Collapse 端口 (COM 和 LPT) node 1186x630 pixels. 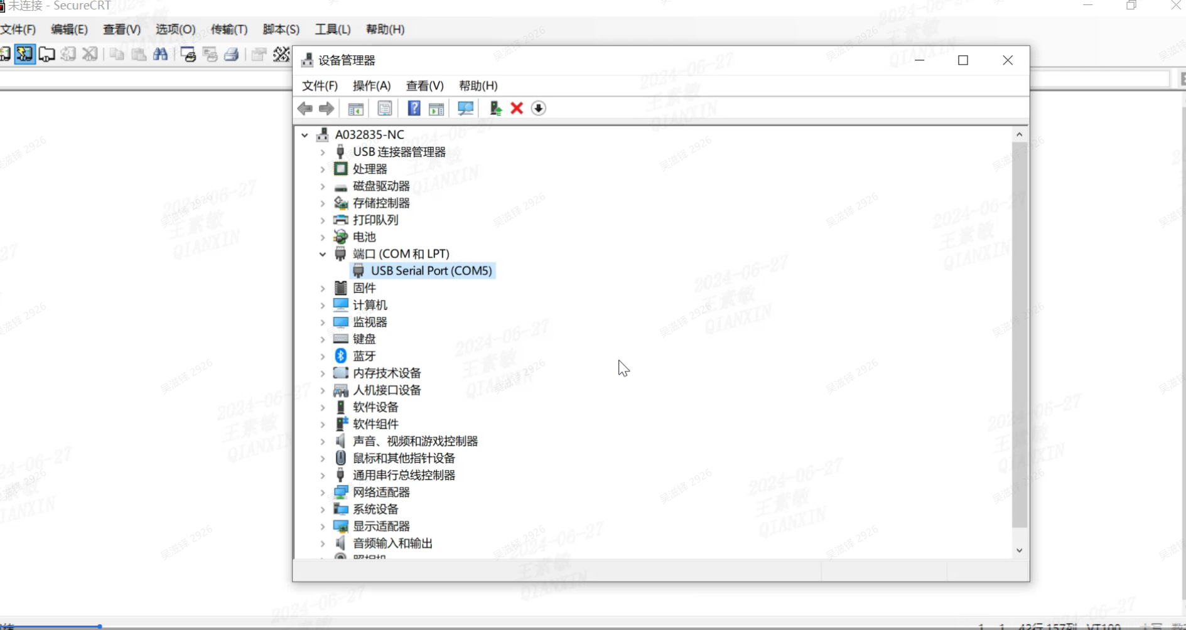point(323,254)
